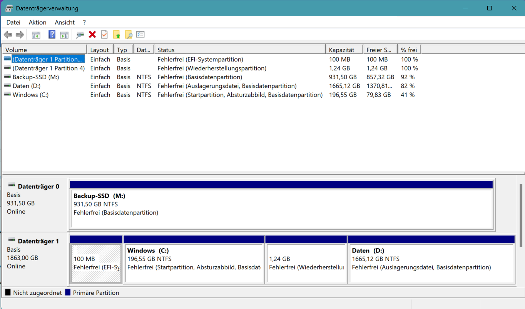Click the black Nicht zugeordnet legend swatch

(8, 292)
